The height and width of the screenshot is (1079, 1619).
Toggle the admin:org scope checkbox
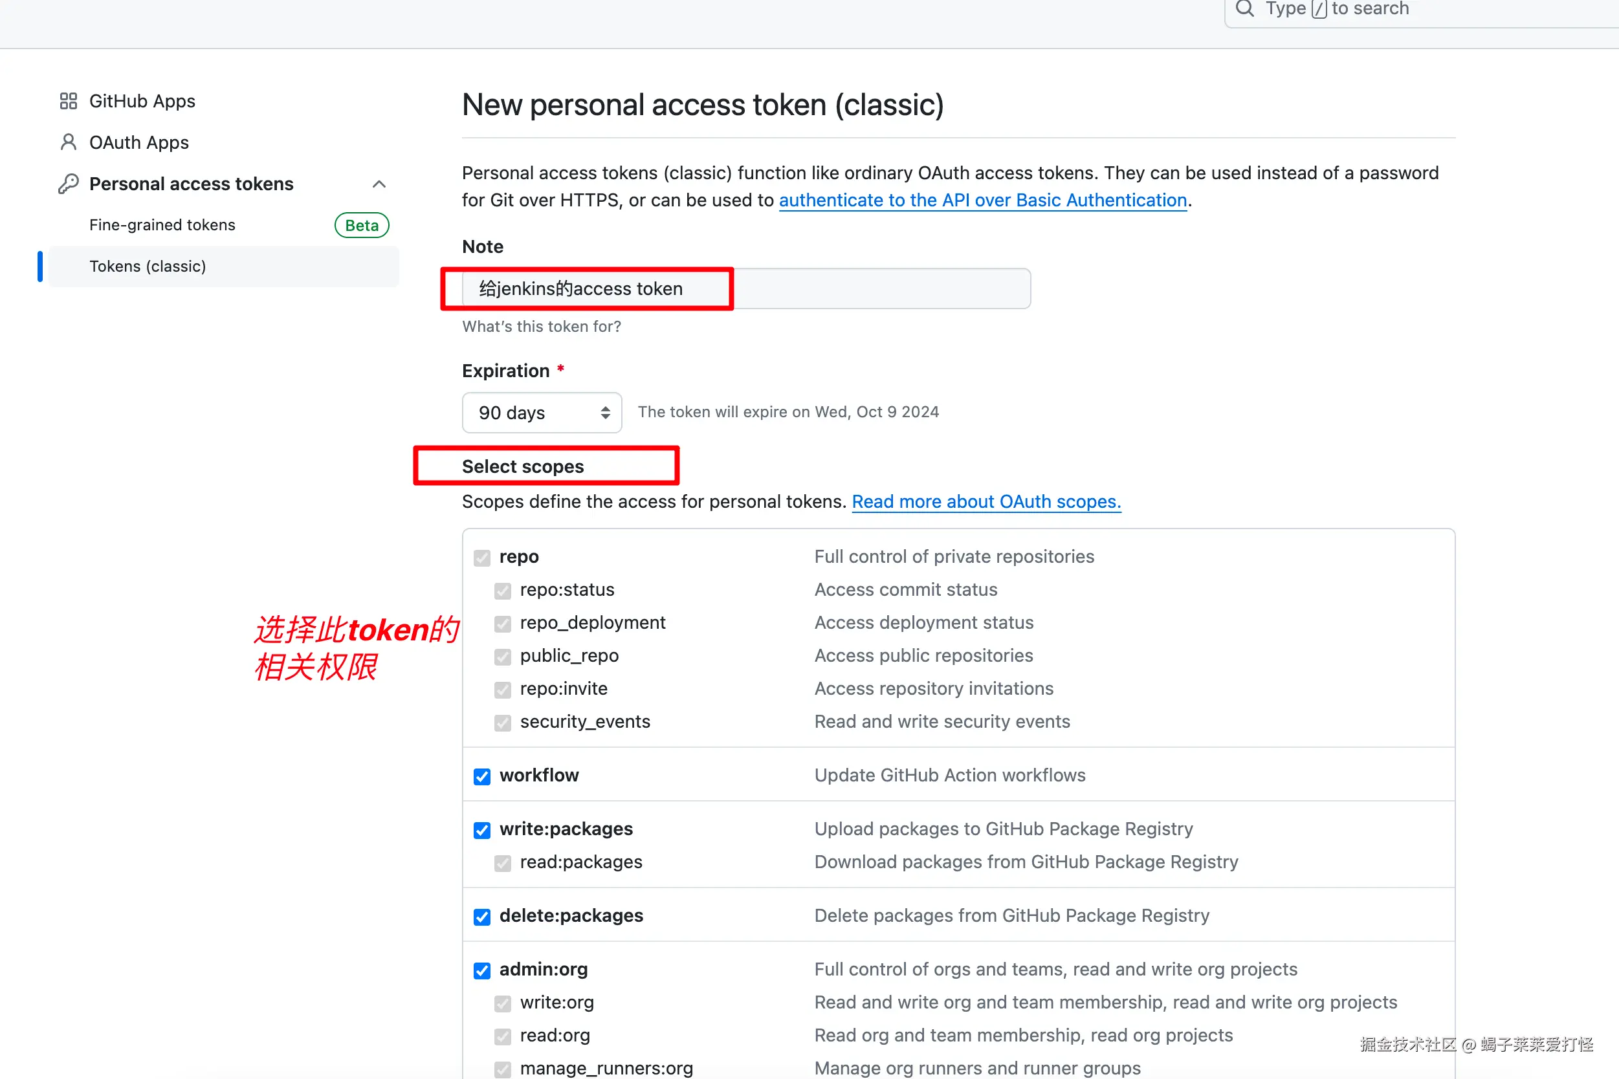tap(482, 970)
